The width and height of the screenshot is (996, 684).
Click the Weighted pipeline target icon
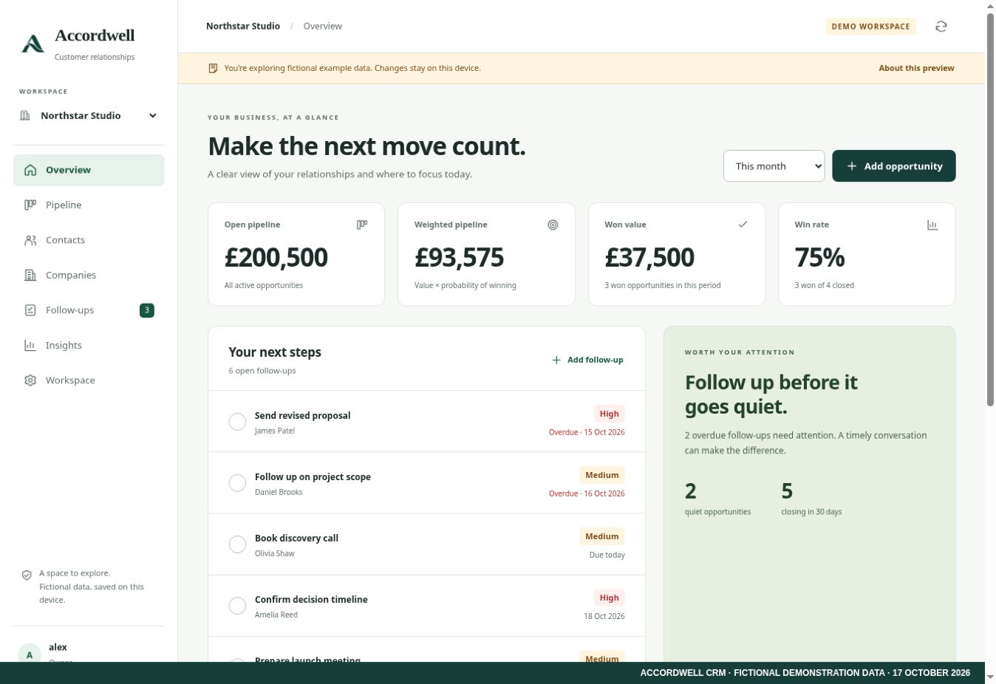[553, 225]
